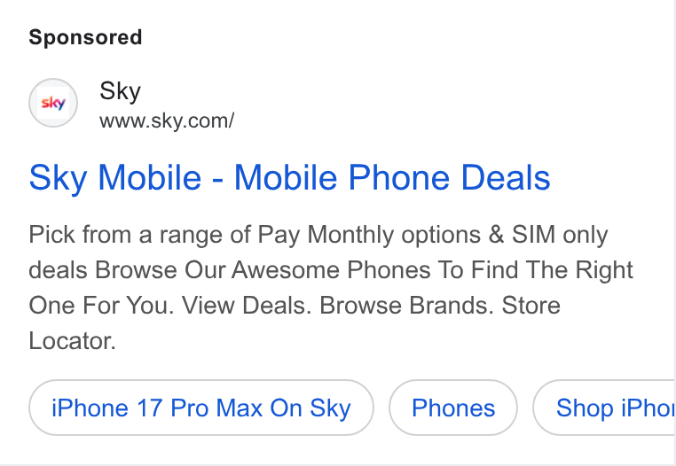
Task: Click the Sponsored label
Action: tap(85, 37)
